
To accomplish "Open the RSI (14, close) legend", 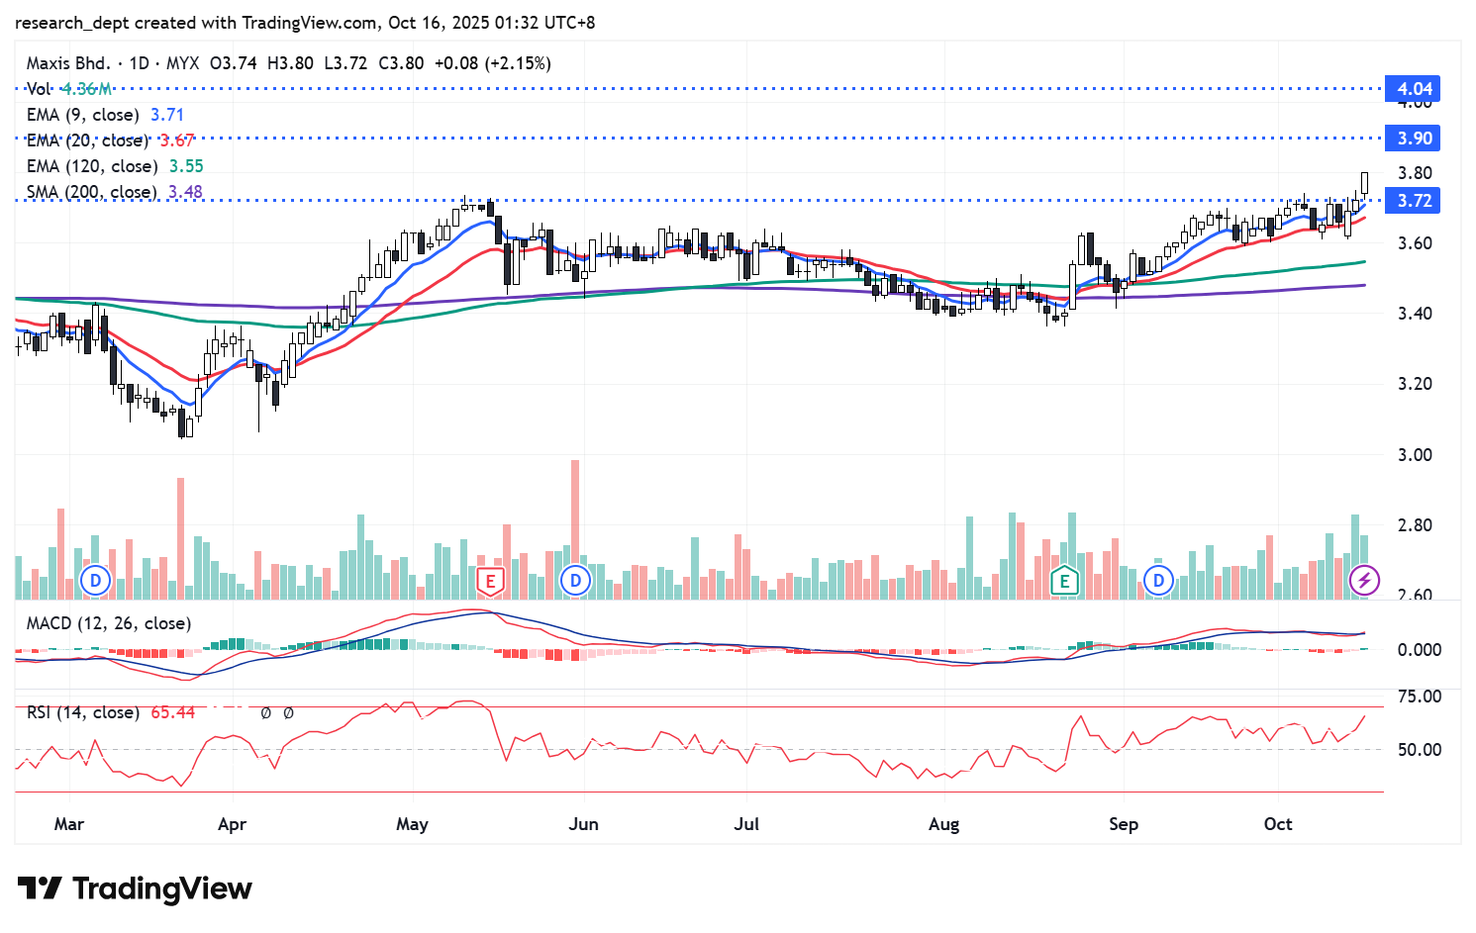I will (x=82, y=712).
